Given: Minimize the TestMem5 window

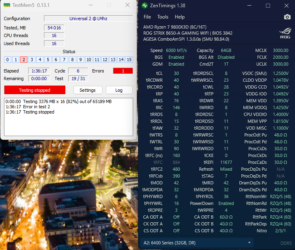Looking at the screenshot, I should [x=91, y=5].
